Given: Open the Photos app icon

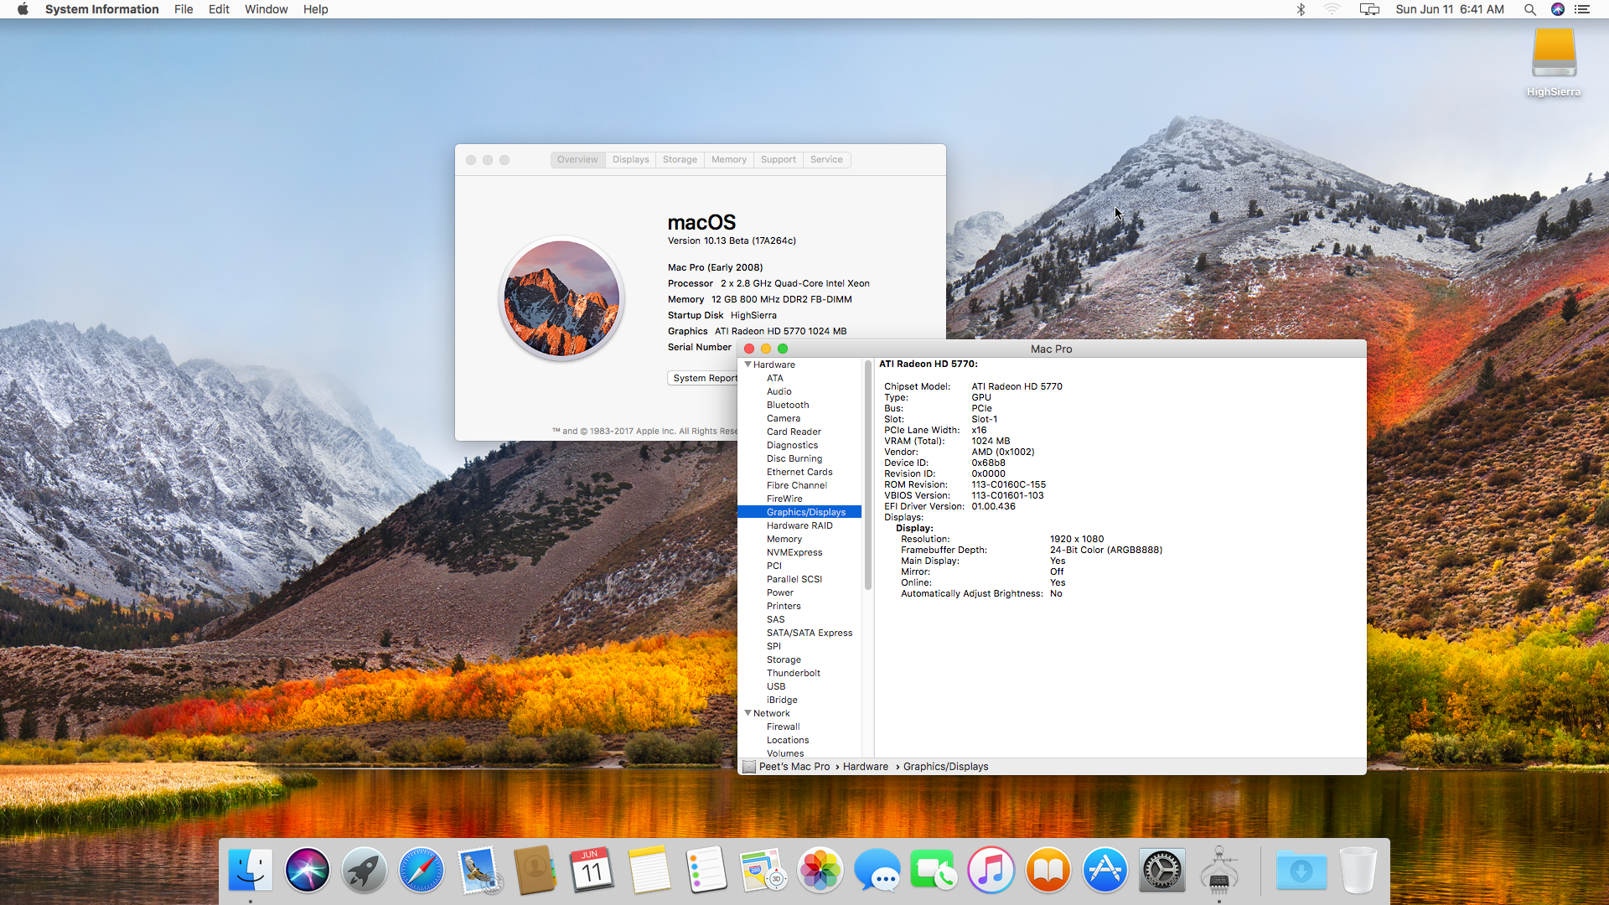Looking at the screenshot, I should pos(820,870).
